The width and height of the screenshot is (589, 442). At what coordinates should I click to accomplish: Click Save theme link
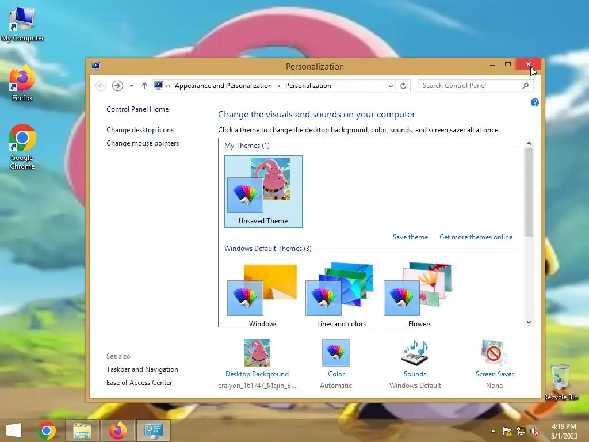point(410,237)
